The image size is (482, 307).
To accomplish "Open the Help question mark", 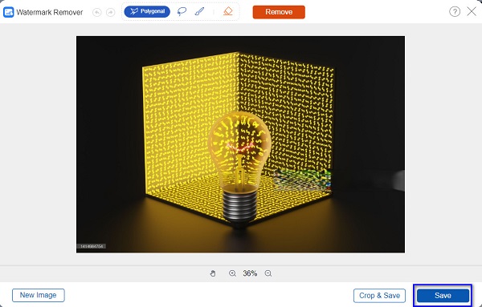I will pyautogui.click(x=455, y=12).
